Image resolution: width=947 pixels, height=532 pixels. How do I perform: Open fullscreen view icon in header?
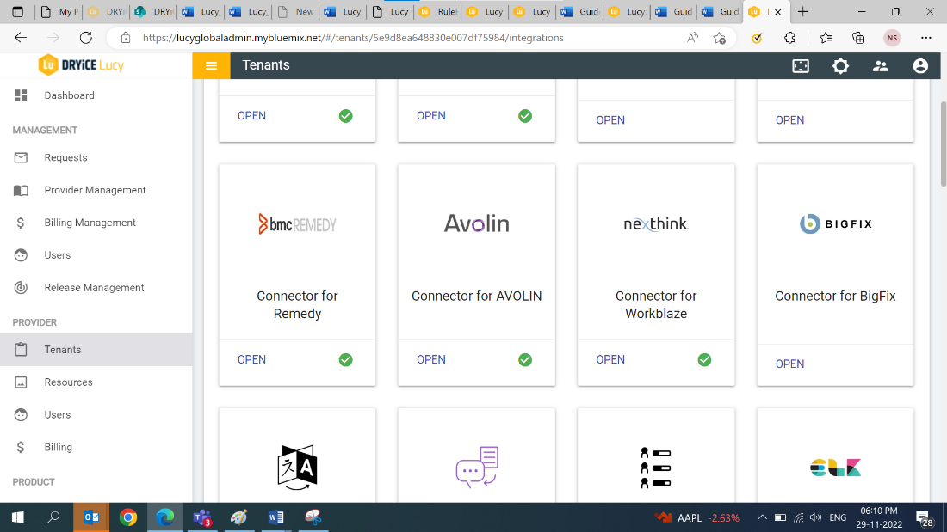coord(801,65)
